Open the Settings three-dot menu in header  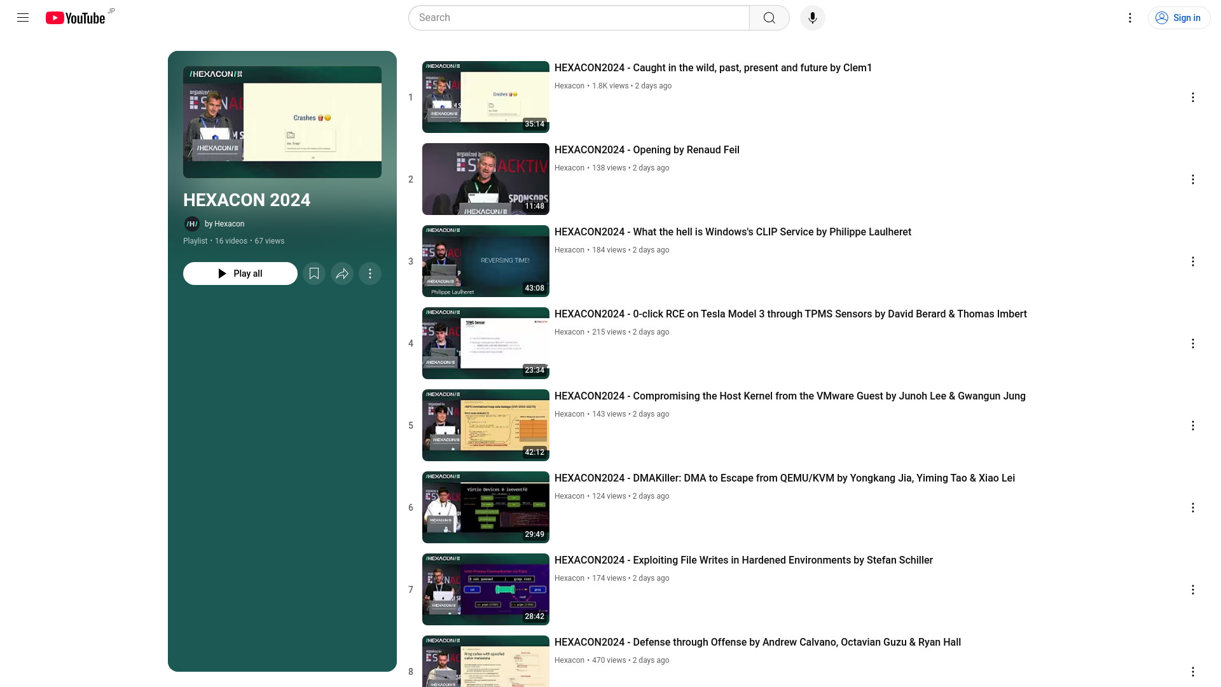pyautogui.click(x=1130, y=18)
